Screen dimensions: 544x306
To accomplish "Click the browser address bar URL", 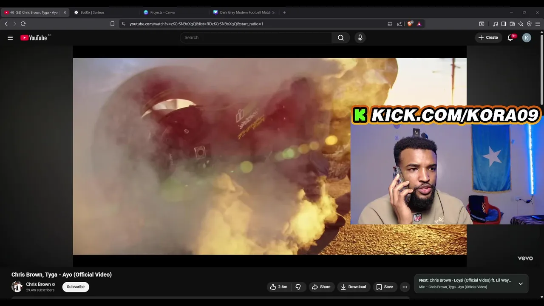I will [196, 24].
